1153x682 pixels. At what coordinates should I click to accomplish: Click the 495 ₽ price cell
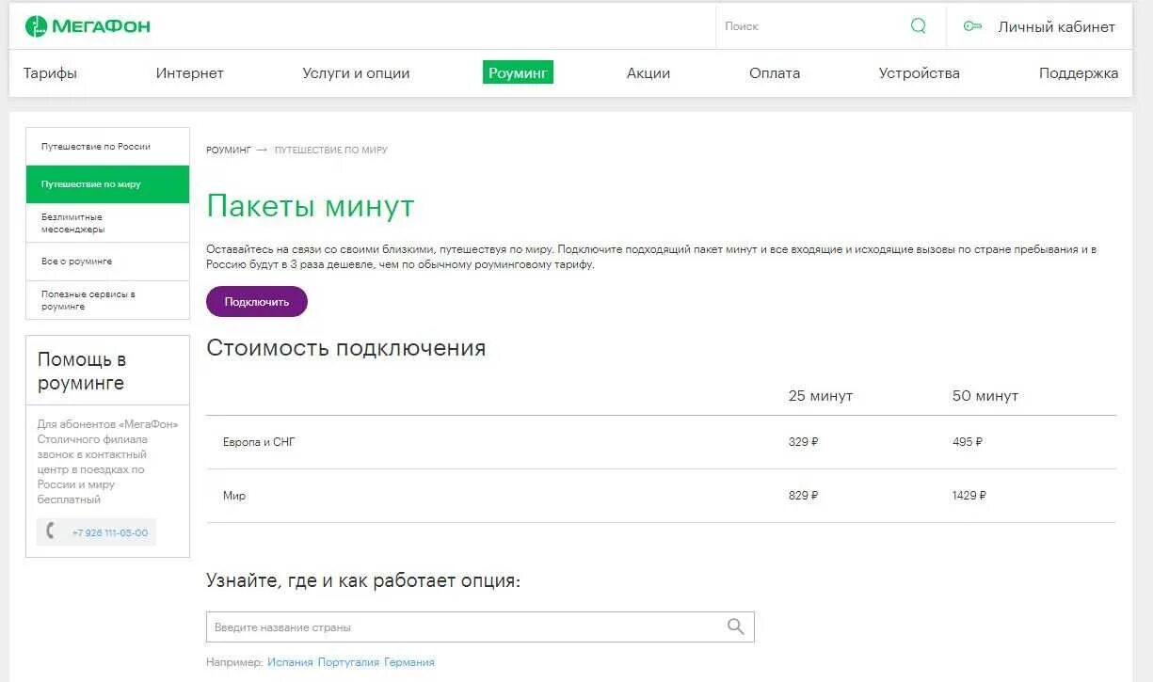pyautogui.click(x=968, y=442)
